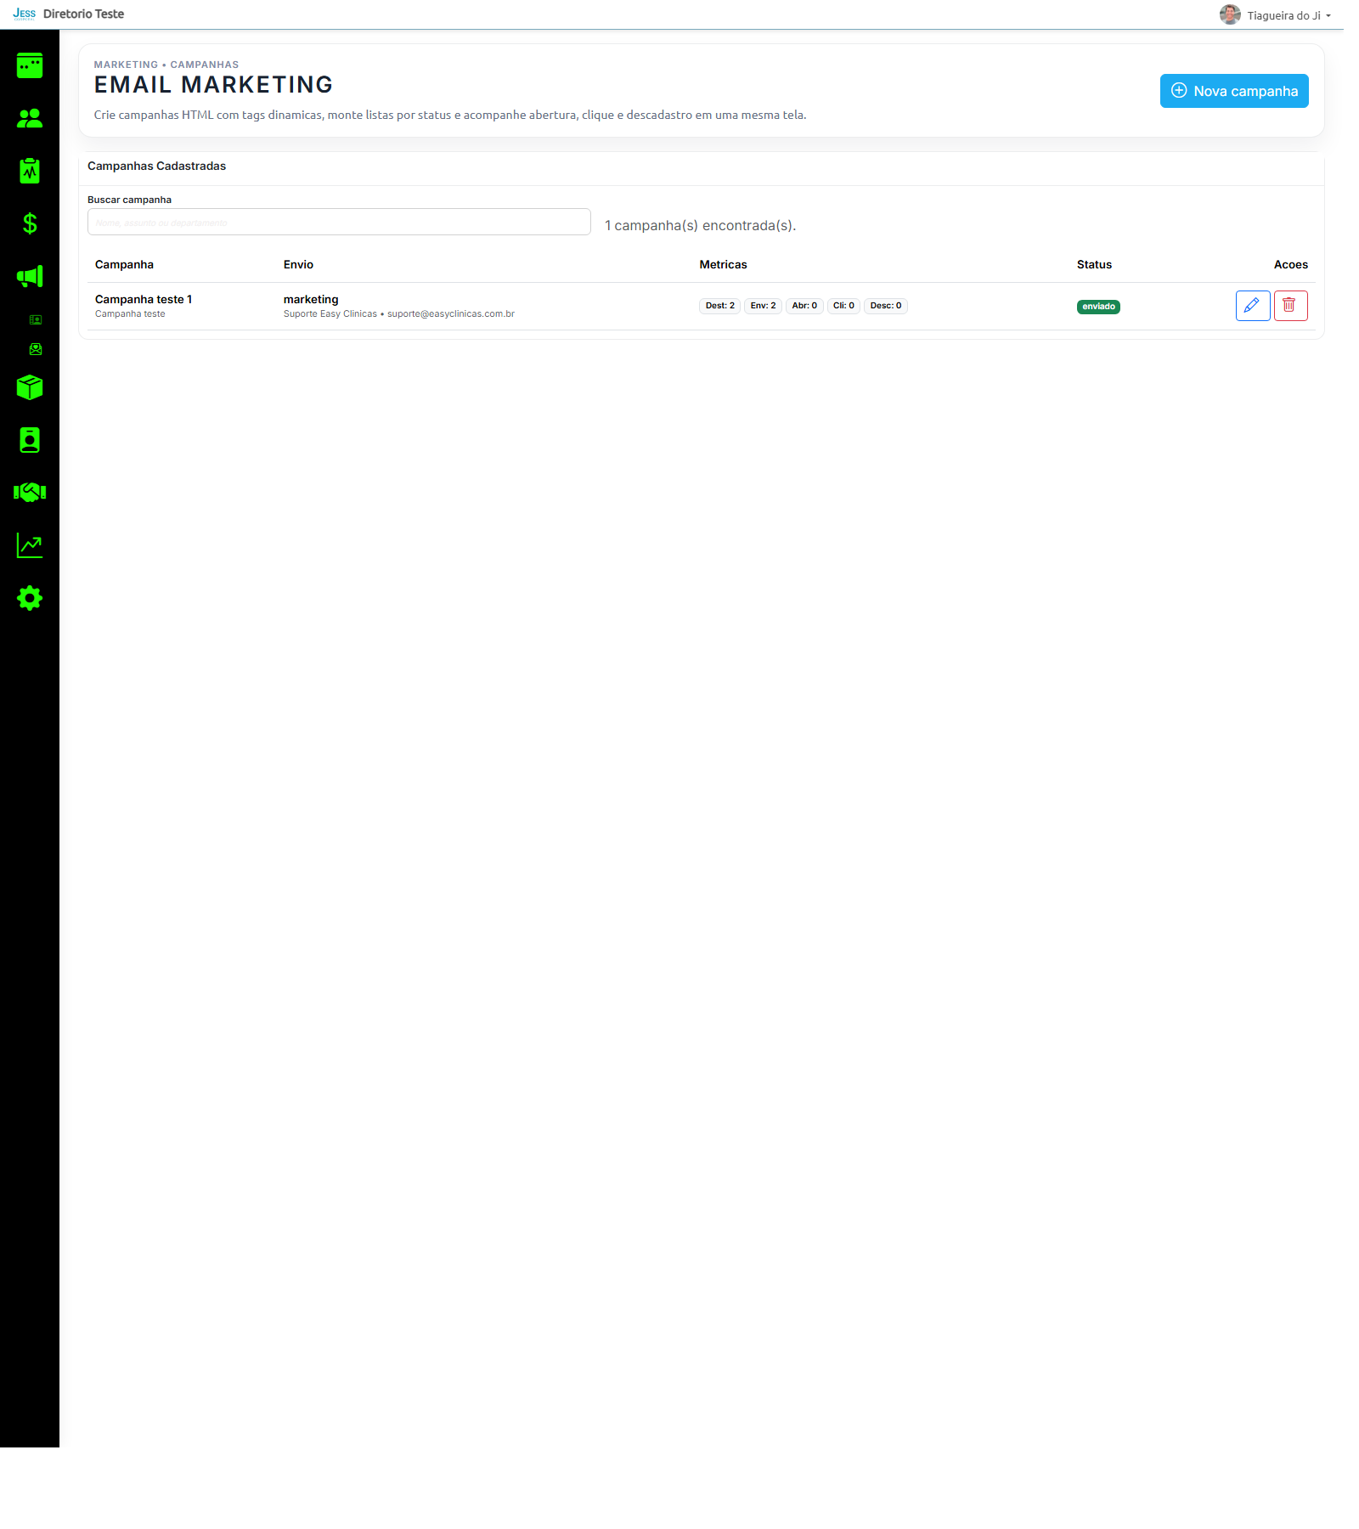Collapse the megaphone marketing menu
This screenshot has height=1529, width=1359.
30,276
